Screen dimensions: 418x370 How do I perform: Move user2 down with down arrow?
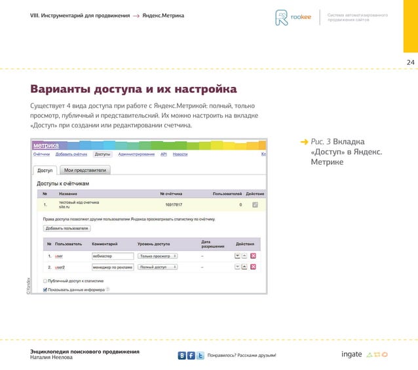237,267
